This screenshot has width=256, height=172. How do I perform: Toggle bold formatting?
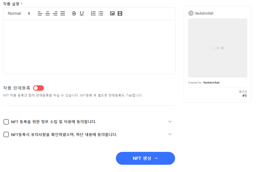pyautogui.click(x=74, y=13)
